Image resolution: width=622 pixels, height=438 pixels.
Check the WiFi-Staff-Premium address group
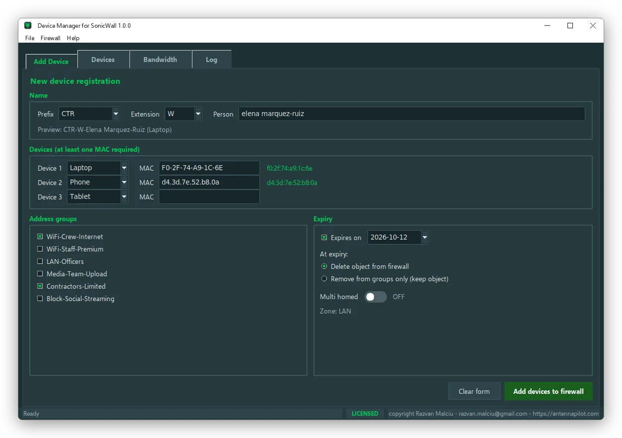(40, 249)
